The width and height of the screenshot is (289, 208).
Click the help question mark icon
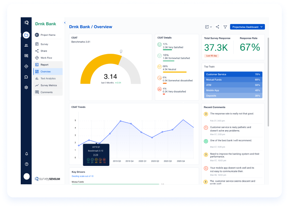(26, 164)
